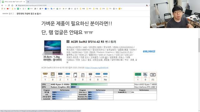200x112 pixels.
Task: Click the Radeon Graphics (8G) cell
Action: [x=60, y=87]
